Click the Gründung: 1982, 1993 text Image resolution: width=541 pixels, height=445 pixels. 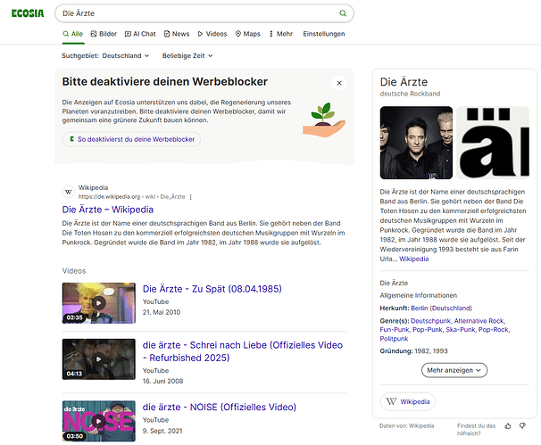click(x=413, y=350)
